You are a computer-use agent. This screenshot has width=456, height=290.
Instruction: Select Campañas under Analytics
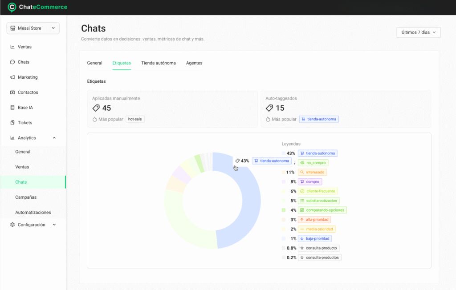coord(25,197)
